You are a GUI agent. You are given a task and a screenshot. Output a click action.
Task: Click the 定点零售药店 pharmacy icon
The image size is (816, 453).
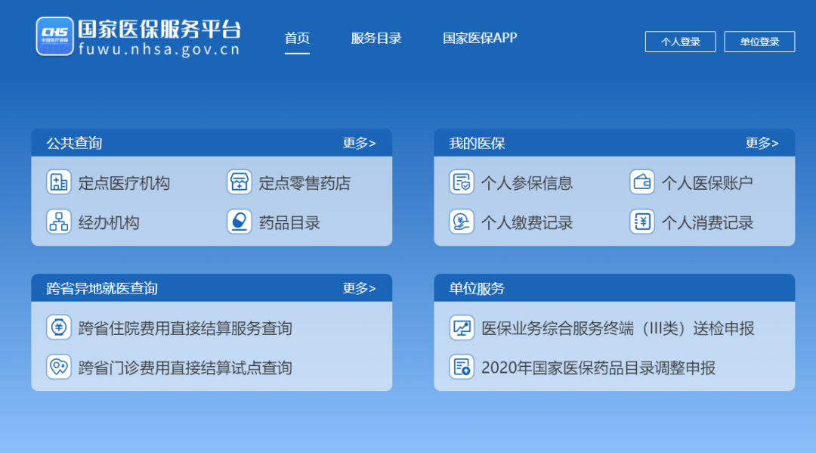(239, 182)
